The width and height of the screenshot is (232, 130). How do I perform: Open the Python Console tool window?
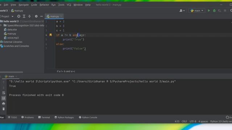click(88, 117)
